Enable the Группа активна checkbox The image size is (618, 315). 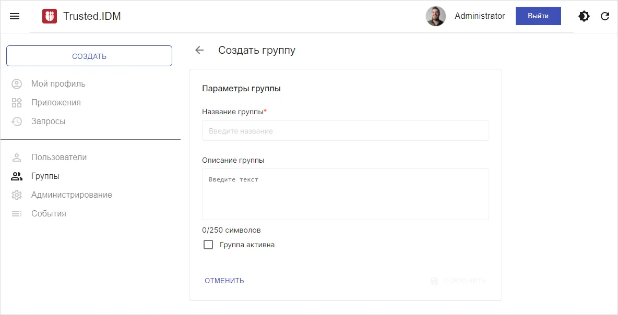pos(208,244)
